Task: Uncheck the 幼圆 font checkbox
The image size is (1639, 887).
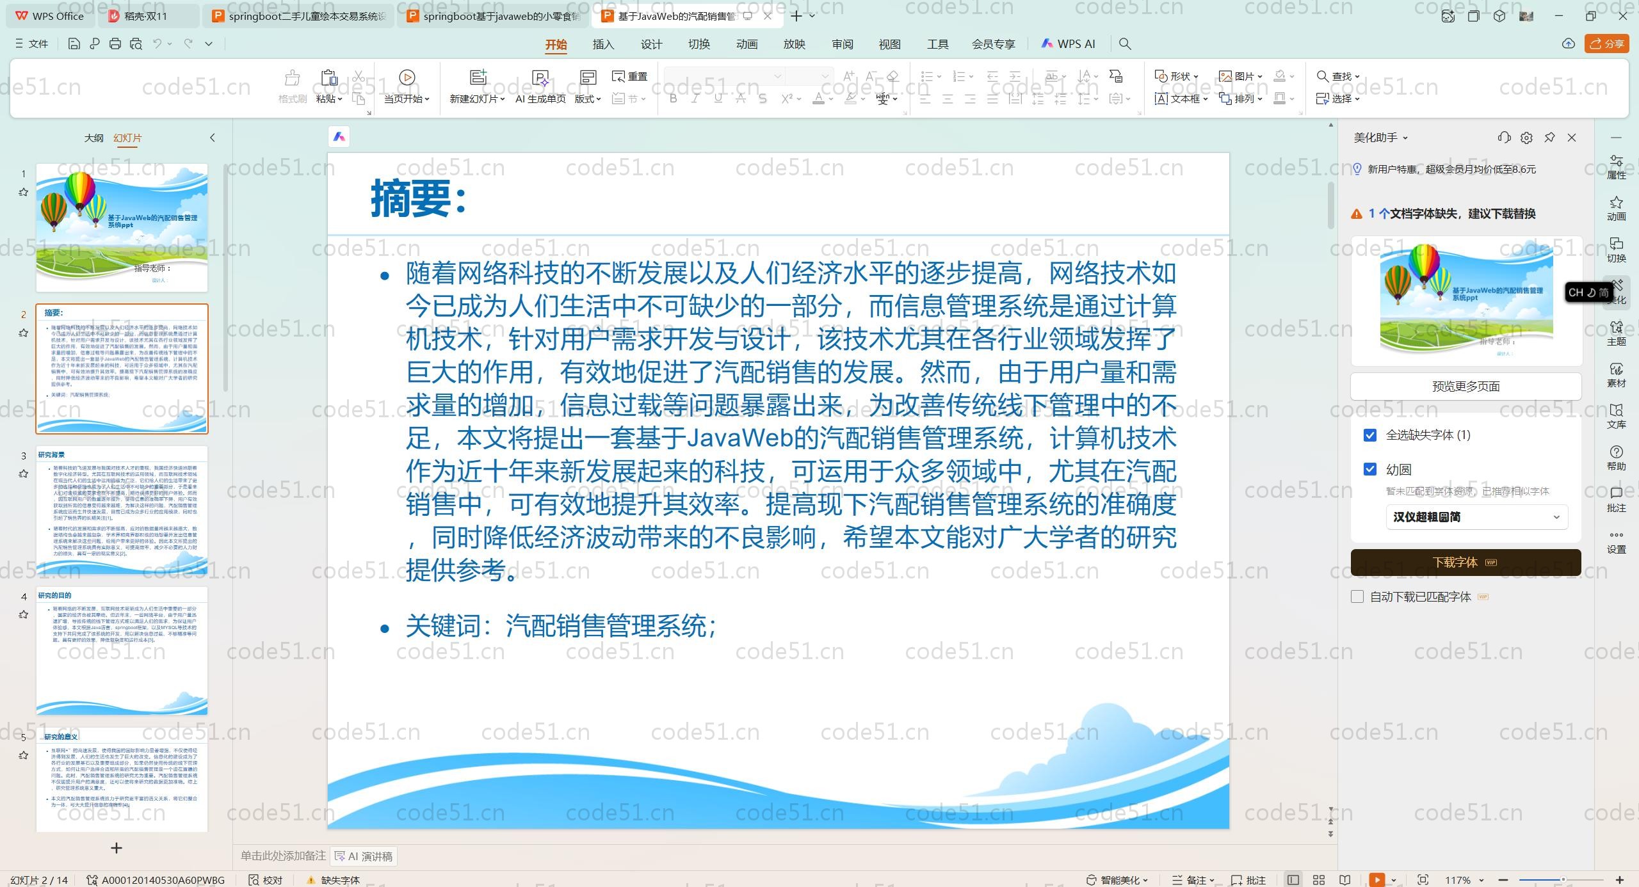Action: pyautogui.click(x=1370, y=470)
